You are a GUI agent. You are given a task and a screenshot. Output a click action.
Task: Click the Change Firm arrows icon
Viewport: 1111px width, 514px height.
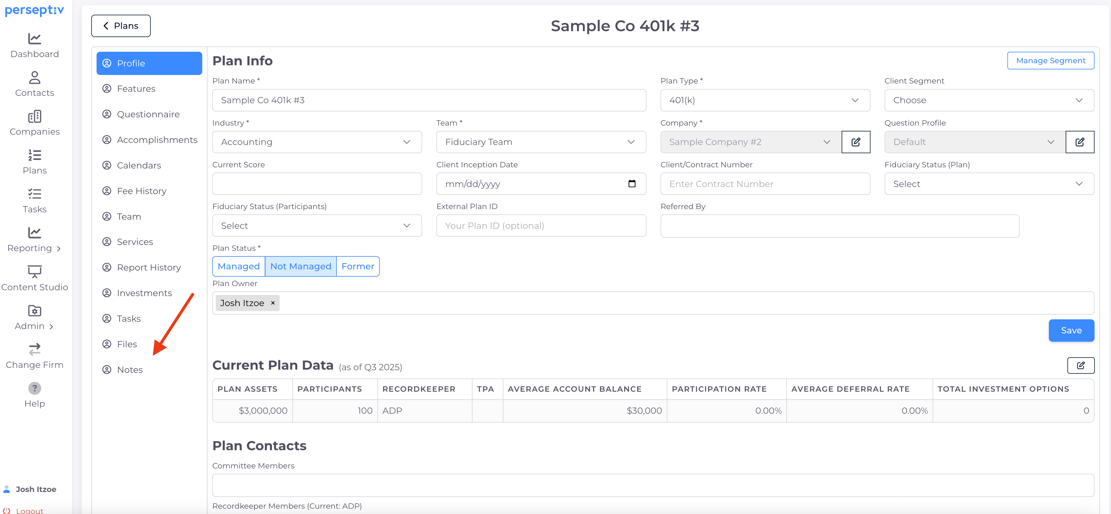coord(34,349)
